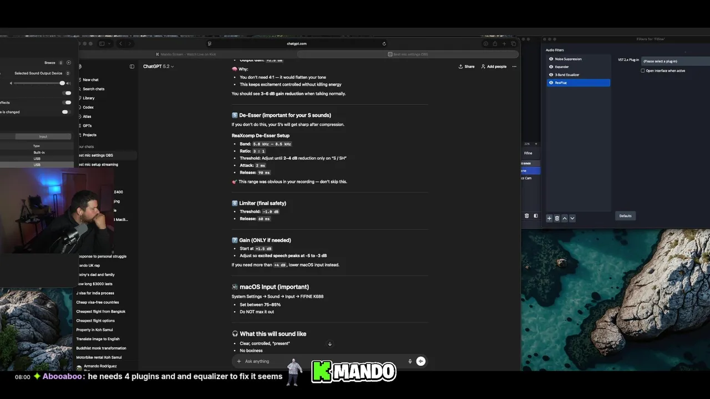Move selected filter down with arrow icon
The height and width of the screenshot is (399, 710).
click(572, 218)
